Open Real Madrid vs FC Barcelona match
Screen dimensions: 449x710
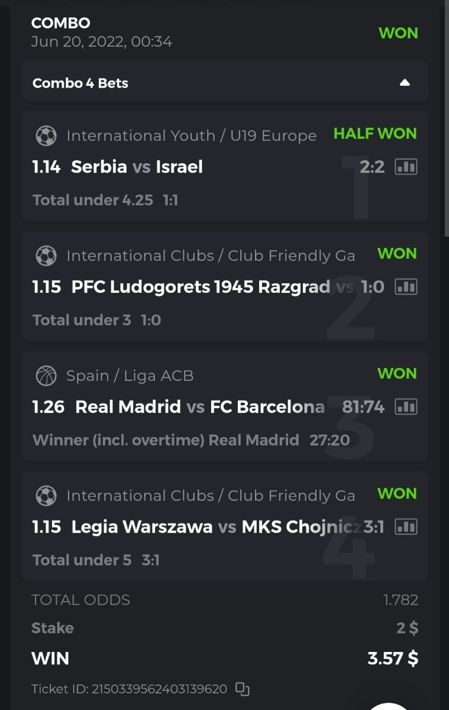click(x=200, y=407)
